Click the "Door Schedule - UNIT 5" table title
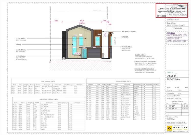 (48, 81)
